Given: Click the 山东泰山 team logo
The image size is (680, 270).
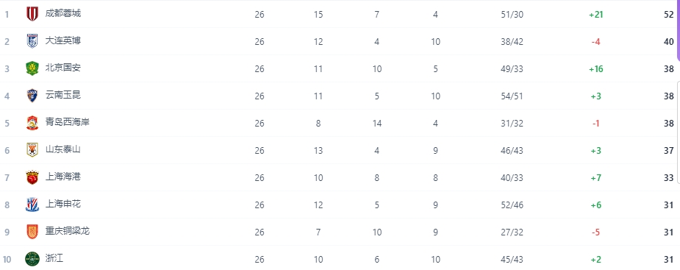Looking at the screenshot, I should click(x=32, y=150).
